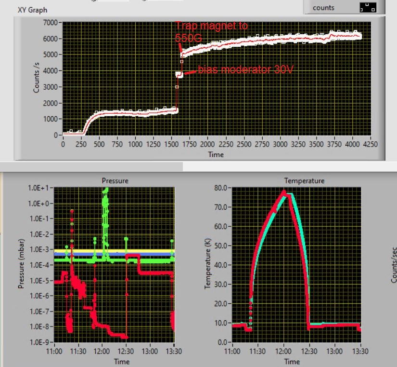This screenshot has width=397, height=367.
Task: Click the XY Graph Time axis label
Action: click(216, 155)
